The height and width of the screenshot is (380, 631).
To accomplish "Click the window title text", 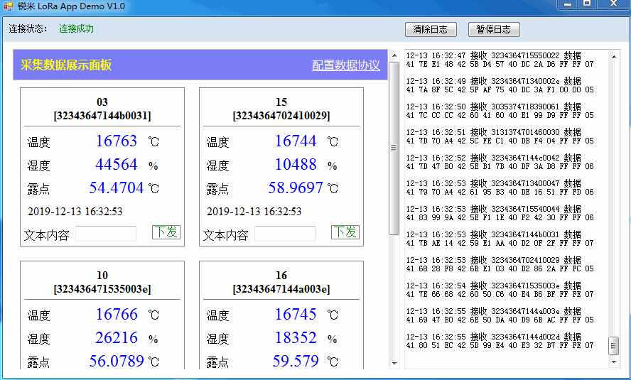I will point(71,6).
